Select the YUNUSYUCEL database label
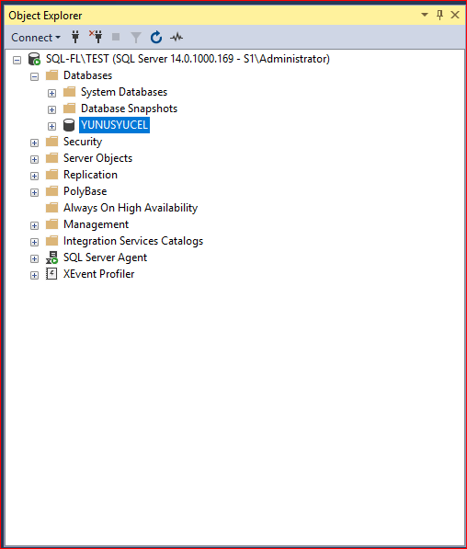This screenshot has height=549, width=467. click(114, 125)
